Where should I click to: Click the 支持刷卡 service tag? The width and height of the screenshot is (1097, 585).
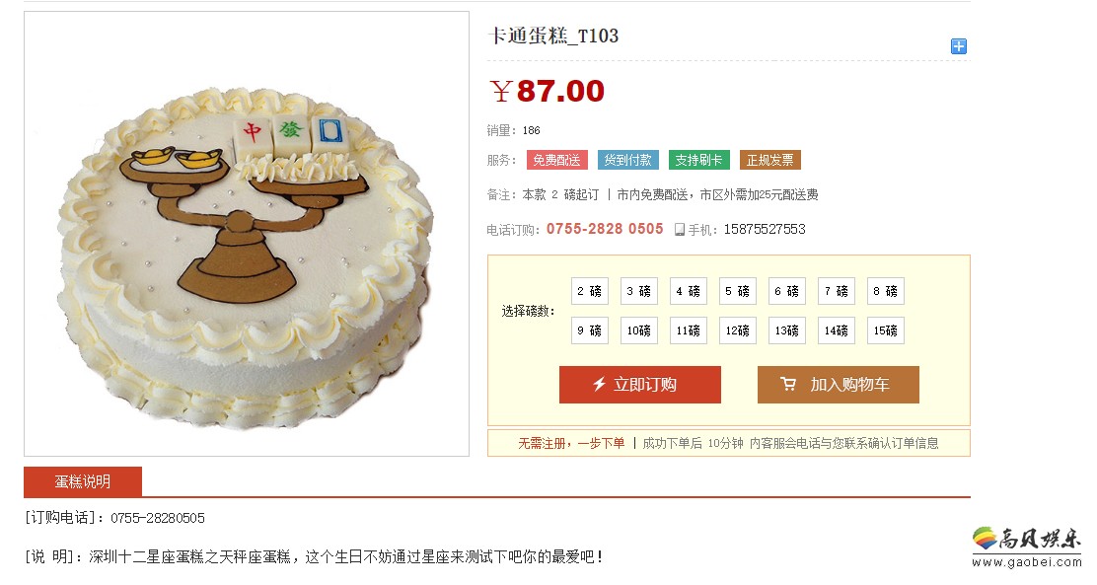pyautogui.click(x=698, y=160)
